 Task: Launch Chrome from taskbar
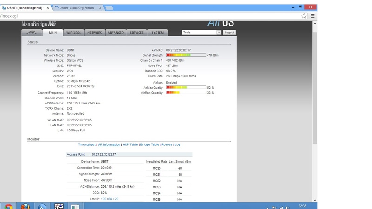click(x=8, y=206)
